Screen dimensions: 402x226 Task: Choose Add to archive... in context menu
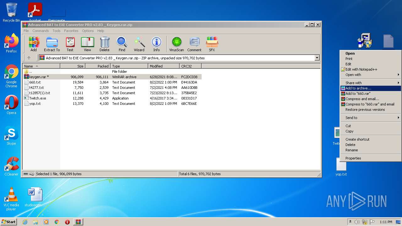click(x=371, y=88)
